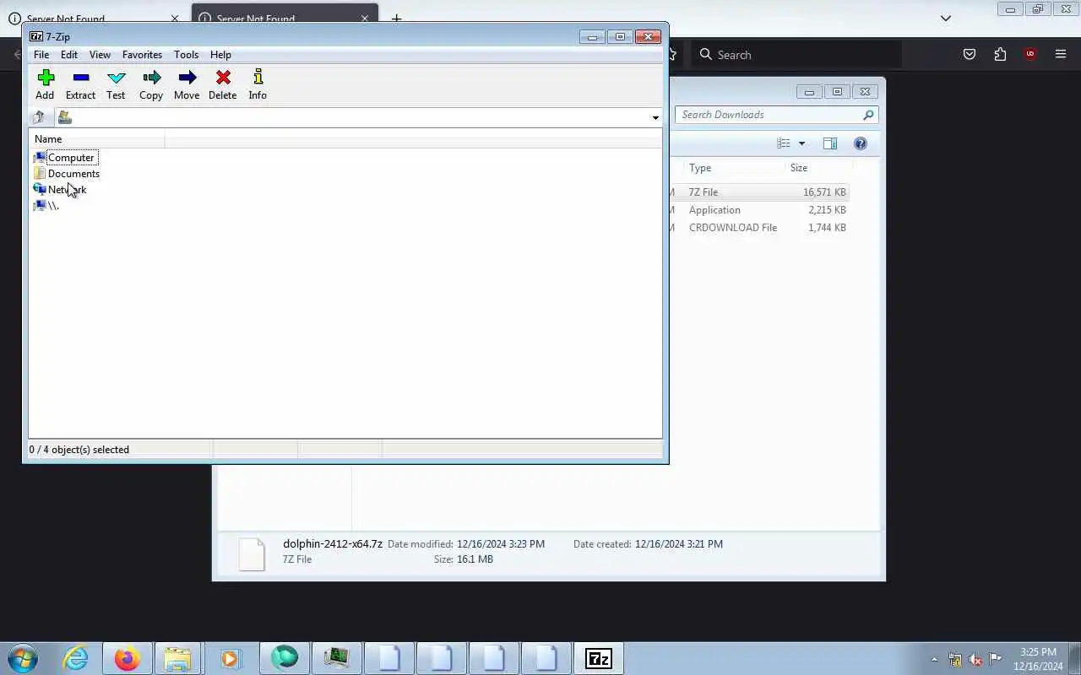
Task: Open the Pocket icon in Firefox toolbar
Action: pyautogui.click(x=970, y=55)
